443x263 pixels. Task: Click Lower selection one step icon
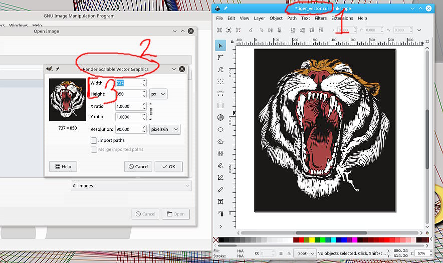(302, 30)
